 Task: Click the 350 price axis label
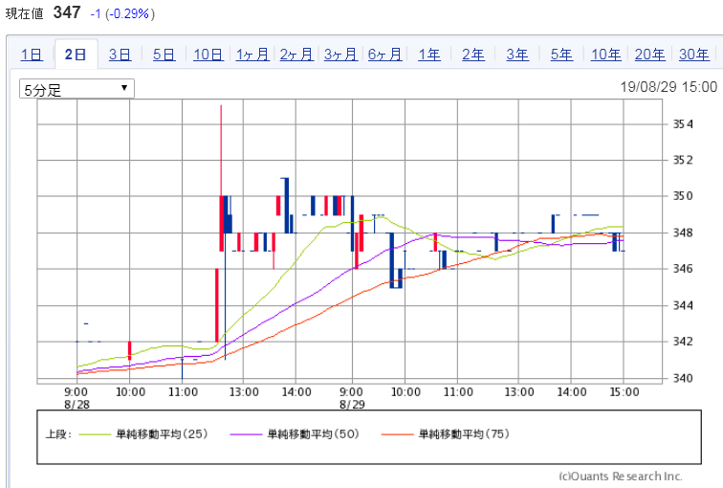[x=683, y=196]
